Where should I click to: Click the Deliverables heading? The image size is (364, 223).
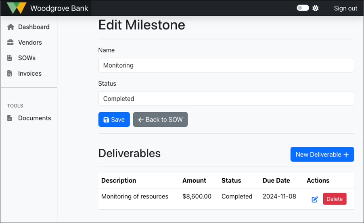click(129, 153)
